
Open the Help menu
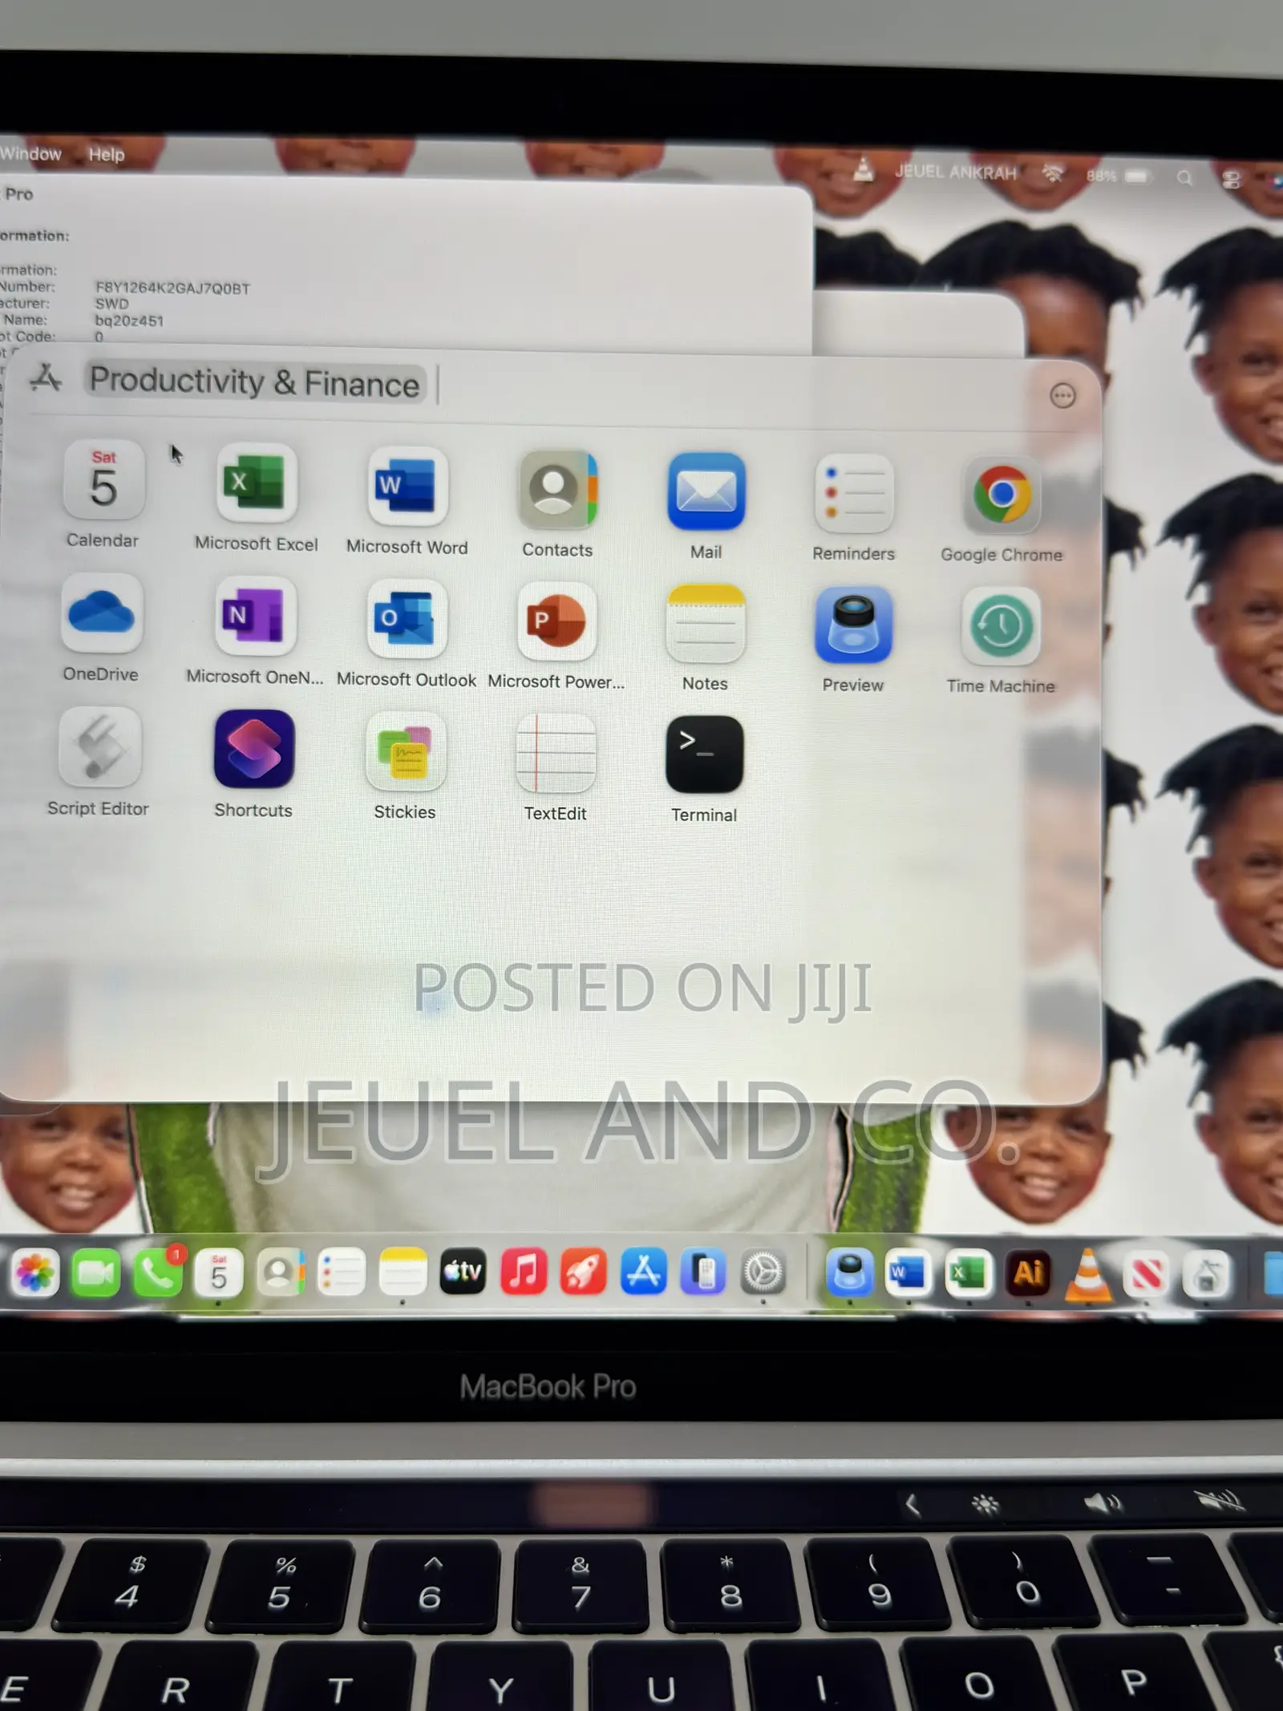click(106, 155)
